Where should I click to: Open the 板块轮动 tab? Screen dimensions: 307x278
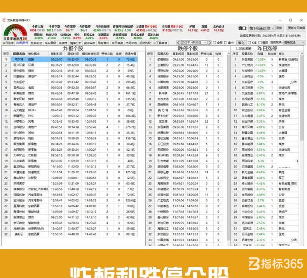click(37, 43)
